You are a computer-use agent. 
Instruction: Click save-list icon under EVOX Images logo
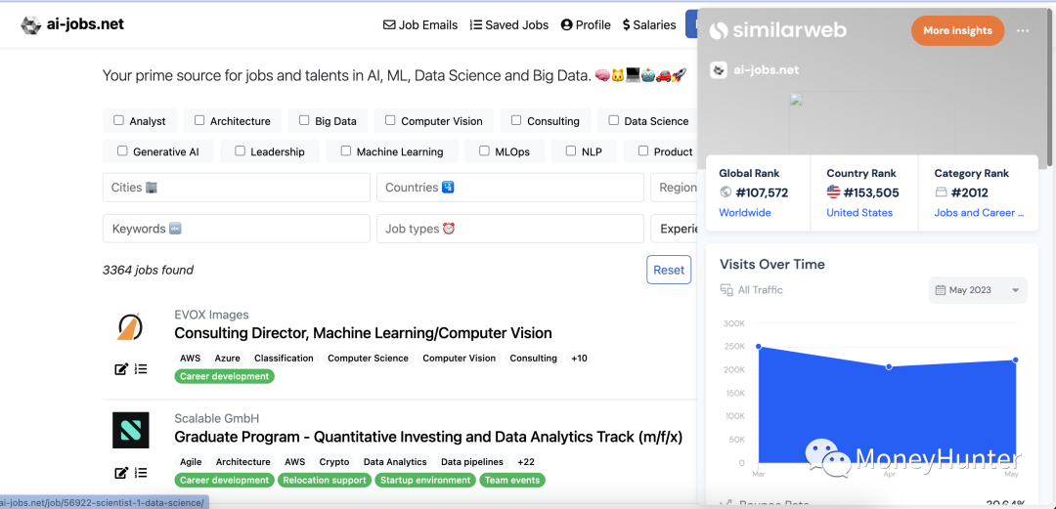141,369
